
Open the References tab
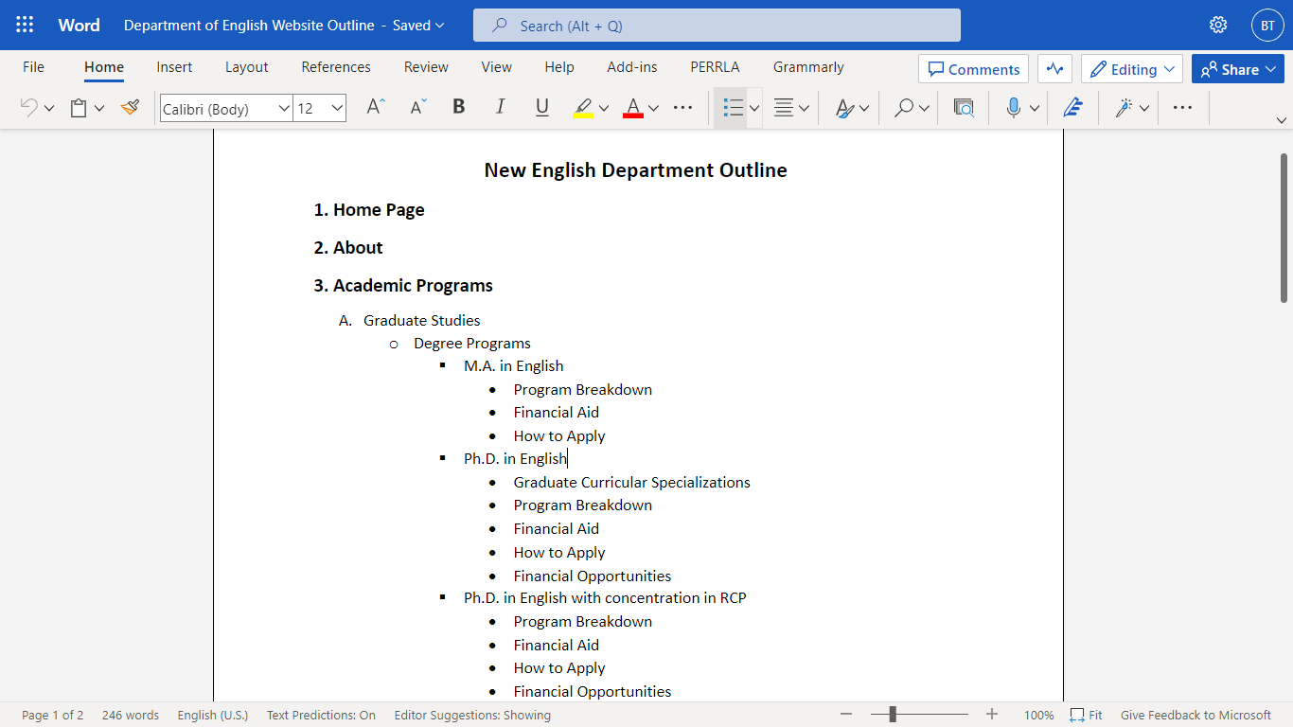336,67
